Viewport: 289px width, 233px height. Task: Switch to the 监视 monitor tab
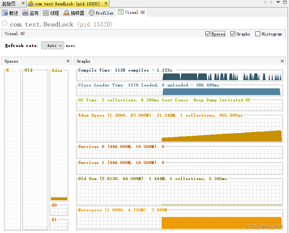click(31, 13)
